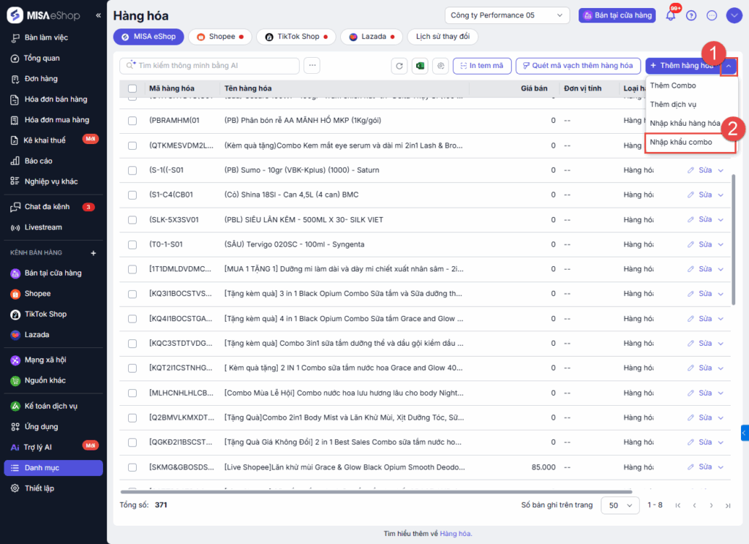Switch to Lazada tab
The height and width of the screenshot is (544, 749).
pos(372,37)
